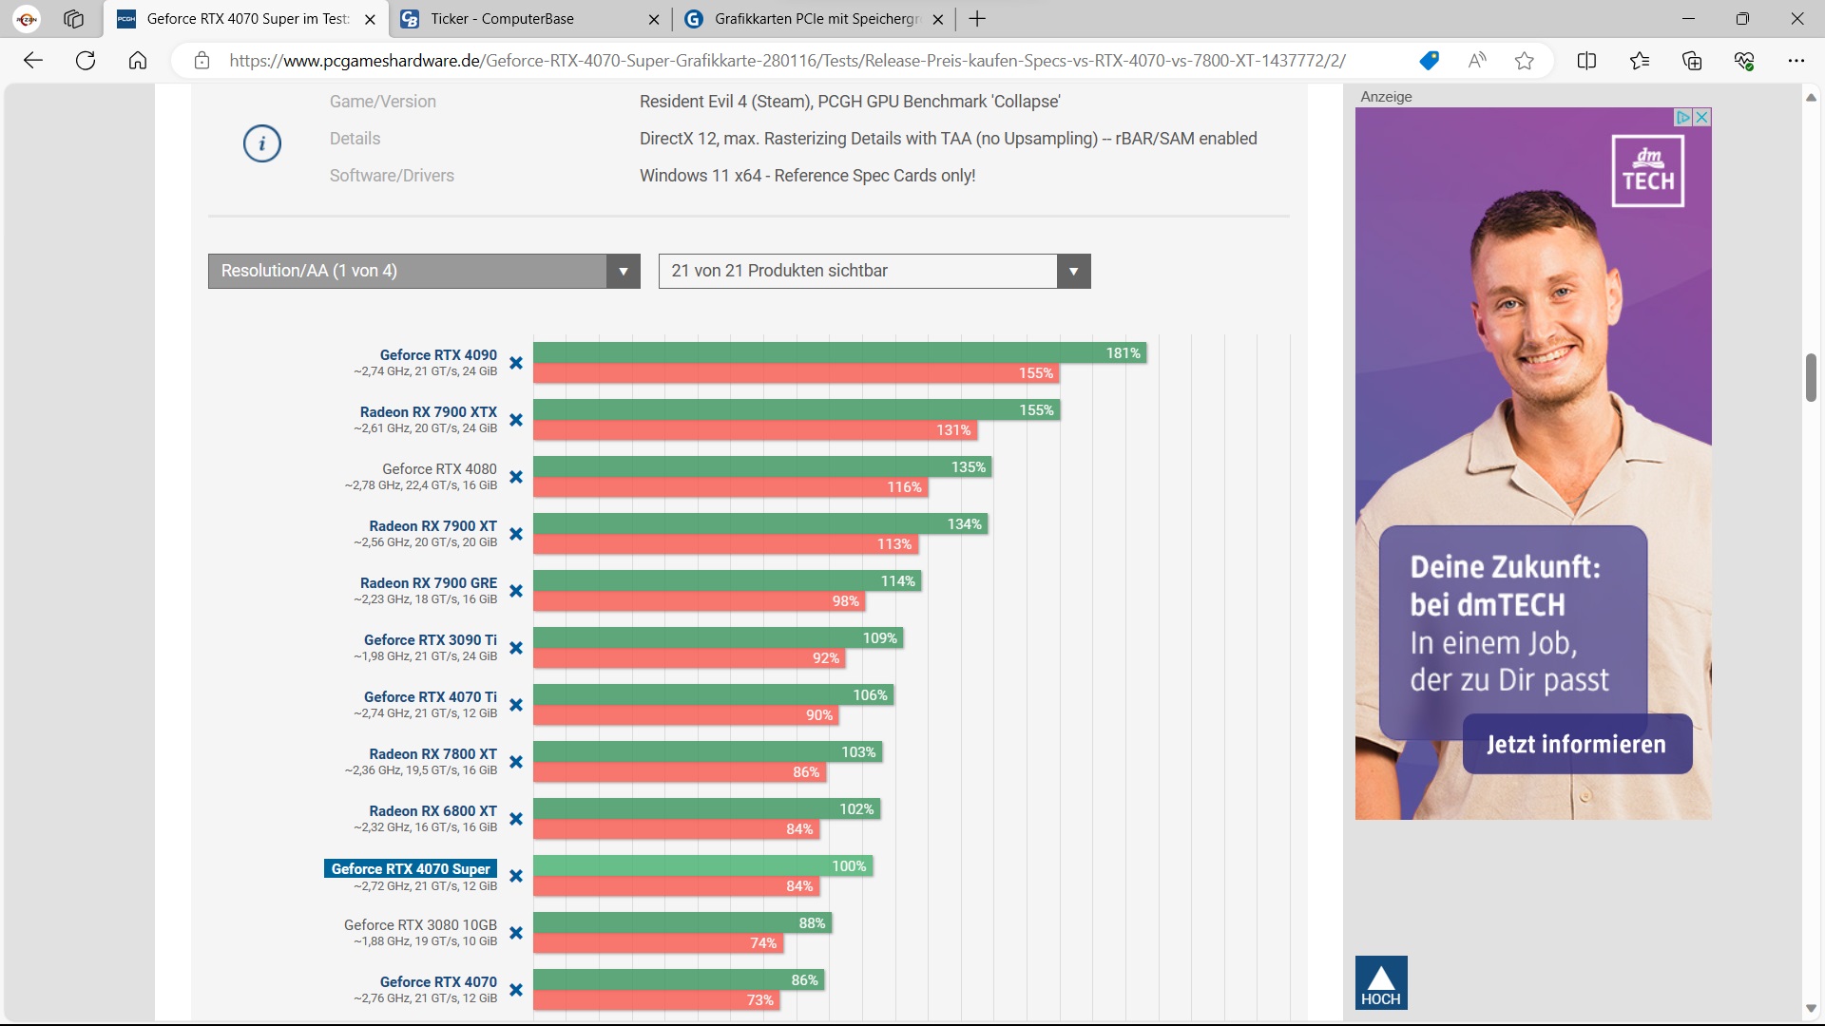This screenshot has height=1026, width=1825.
Task: Go to browser home page icon
Action: (x=138, y=61)
